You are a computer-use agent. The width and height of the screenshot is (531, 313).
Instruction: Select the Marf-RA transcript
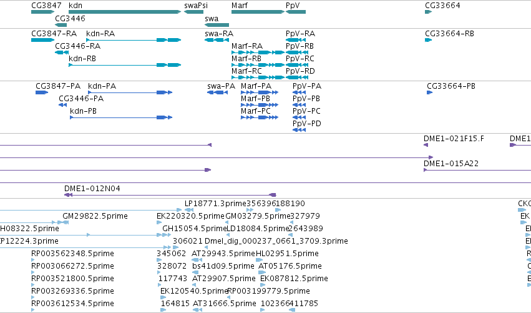point(247,46)
